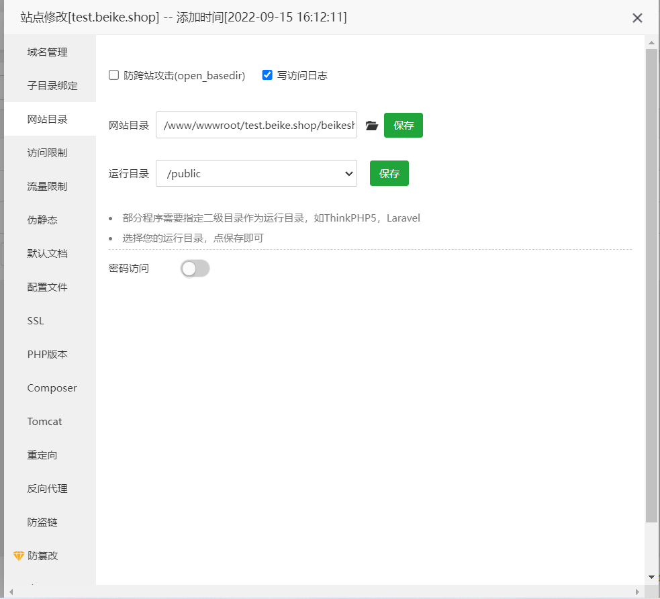Click the scroll down arrow
Image resolution: width=660 pixels, height=599 pixels.
[x=651, y=577]
